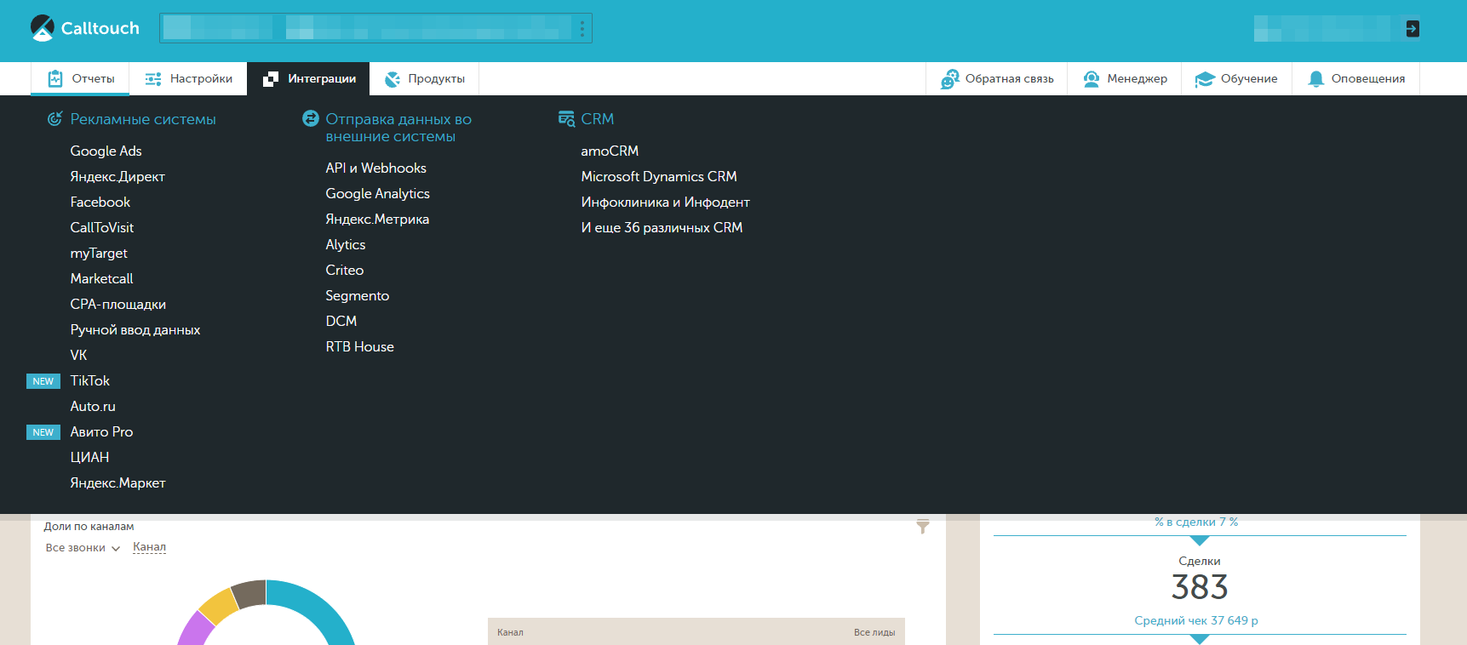Open TikTok advertising integration
The height and width of the screenshot is (645, 1467).
click(89, 380)
